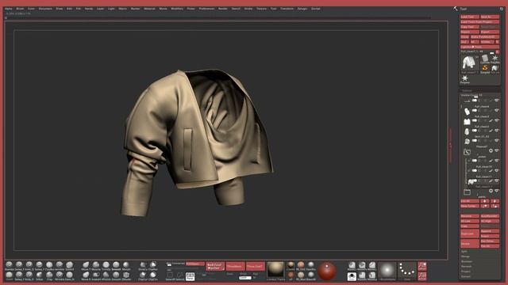Choose the SelectRect selection brush
The image size is (508, 285).
click(170, 276)
